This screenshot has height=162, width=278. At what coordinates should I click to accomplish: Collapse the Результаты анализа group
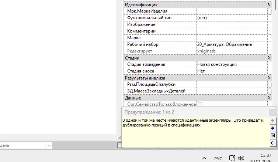[x=268, y=78]
